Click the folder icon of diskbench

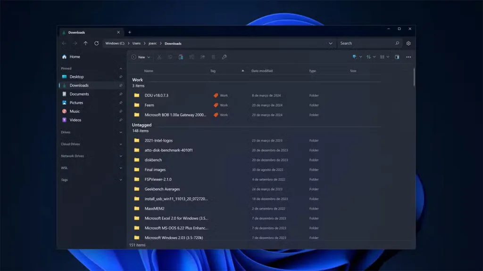(137, 160)
